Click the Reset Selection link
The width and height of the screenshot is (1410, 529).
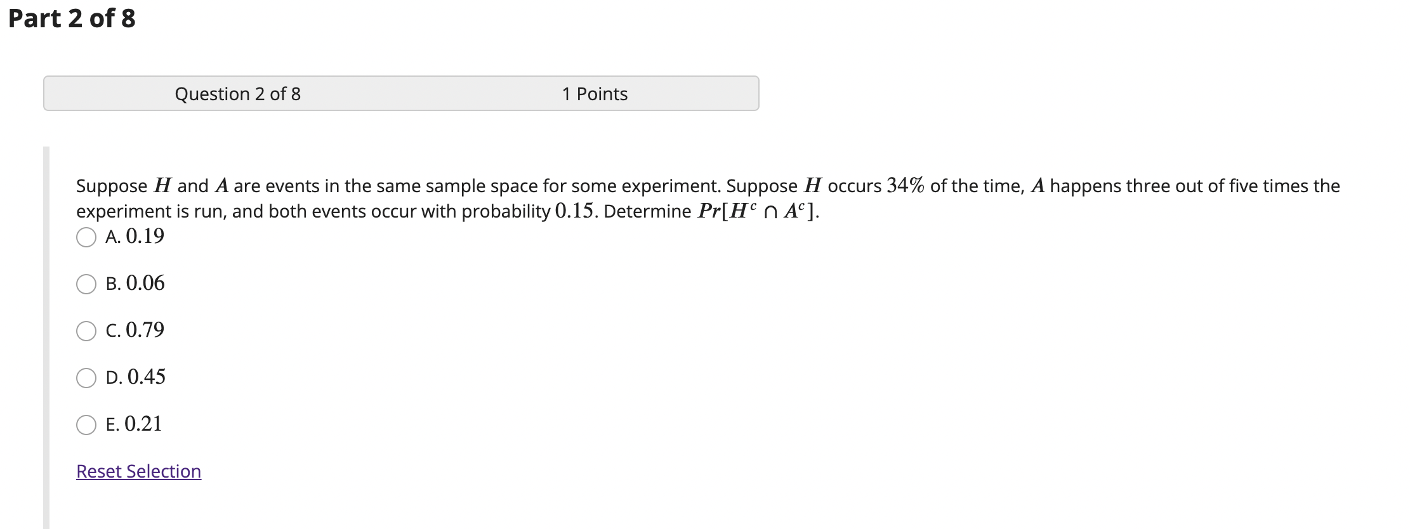click(x=138, y=472)
